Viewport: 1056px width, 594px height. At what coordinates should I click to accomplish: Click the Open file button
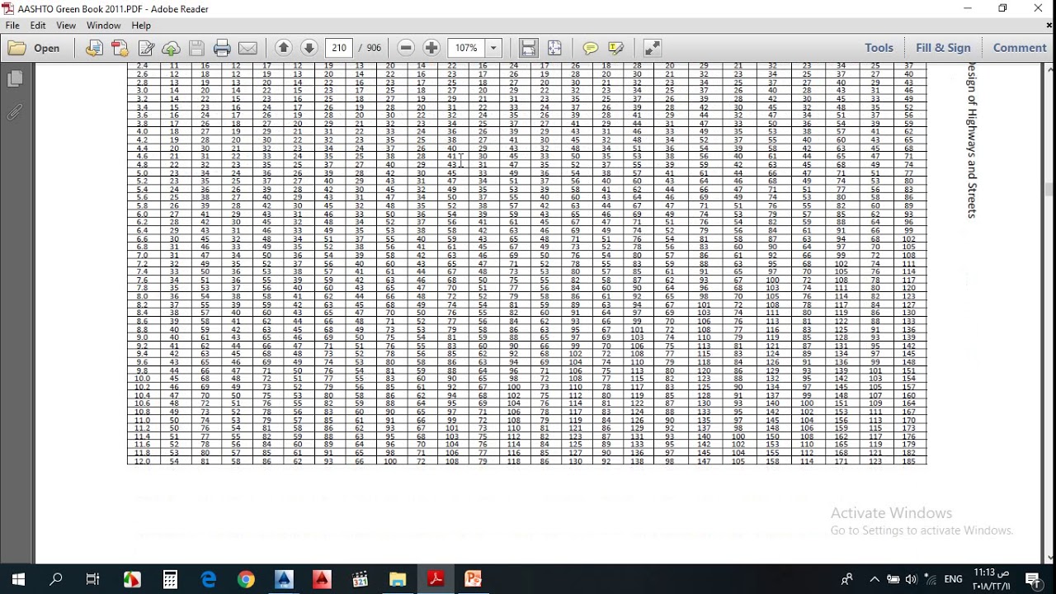coord(35,48)
